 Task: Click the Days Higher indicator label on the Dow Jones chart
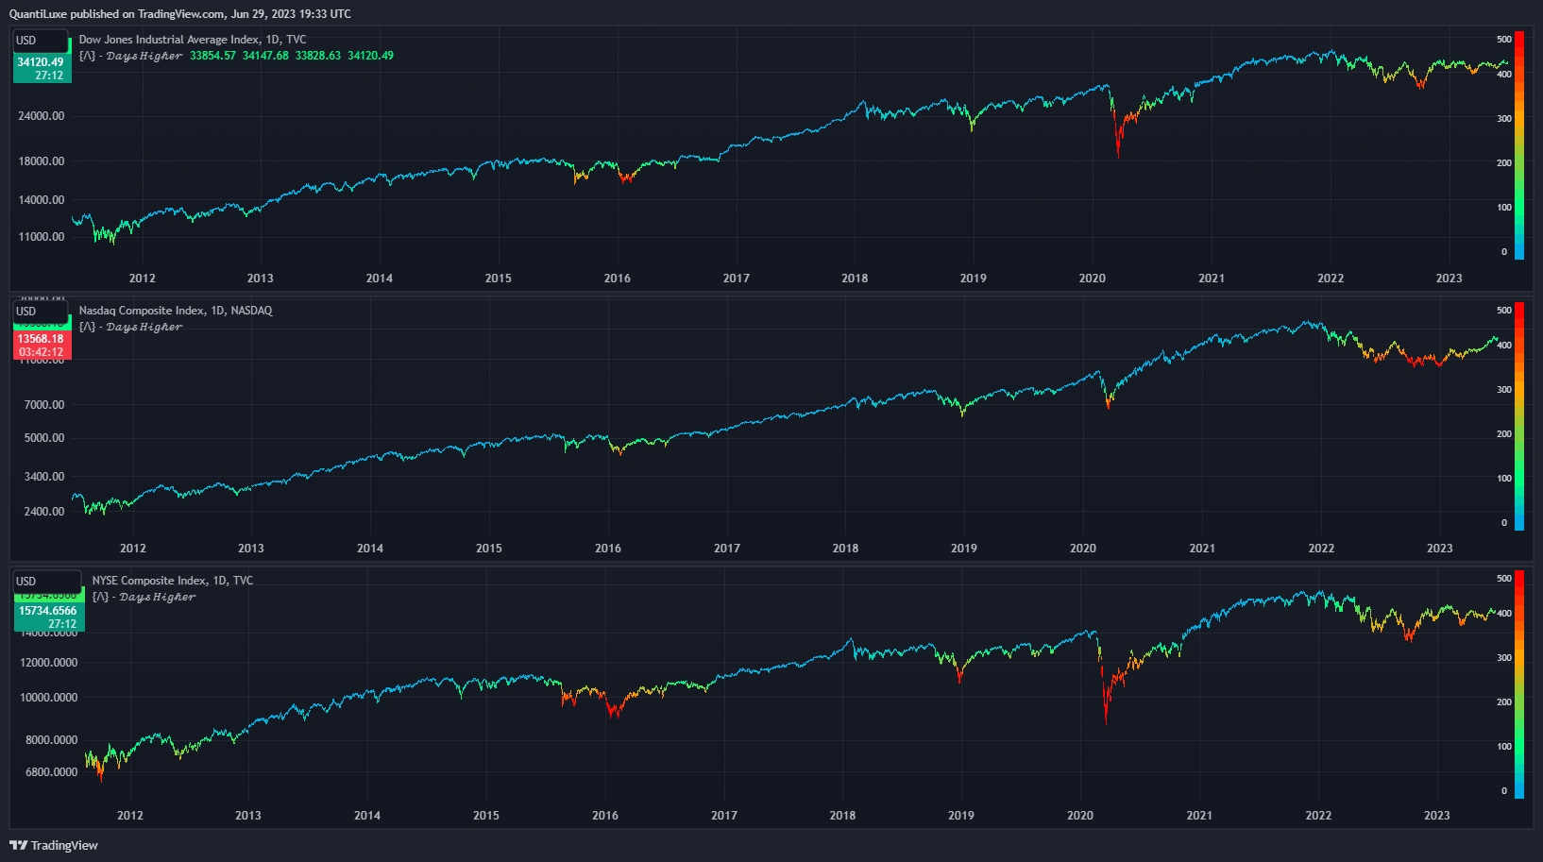pos(130,56)
